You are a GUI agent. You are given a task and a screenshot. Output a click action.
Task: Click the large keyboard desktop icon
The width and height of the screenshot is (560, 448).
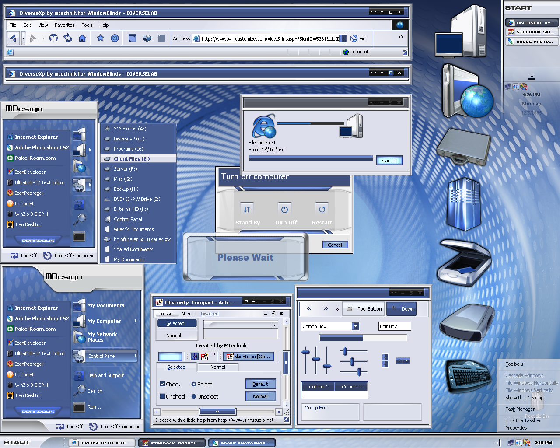pyautogui.click(x=469, y=376)
